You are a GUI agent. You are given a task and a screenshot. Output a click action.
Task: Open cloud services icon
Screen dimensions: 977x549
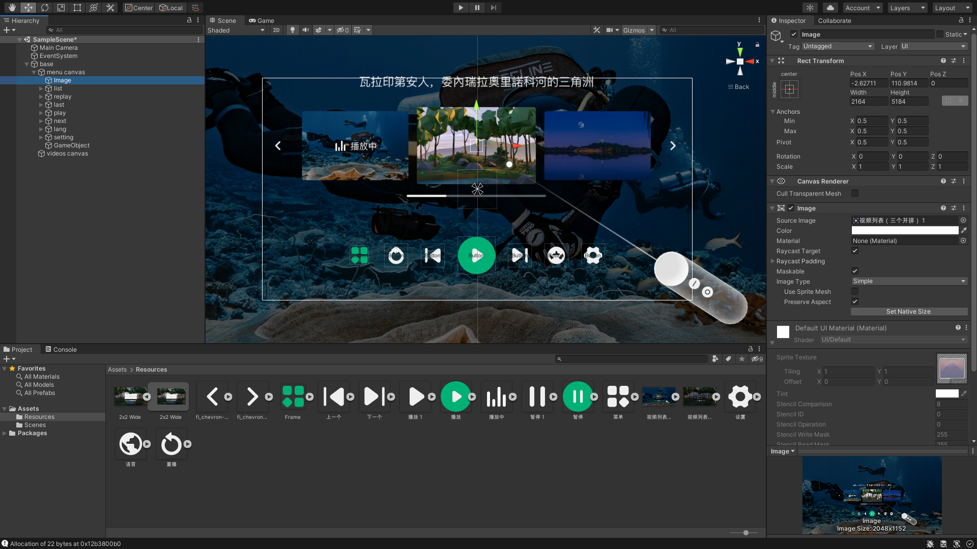(x=830, y=8)
